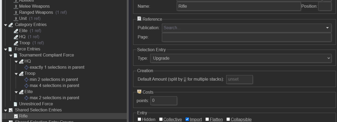Click the constraint icon for exactly 1 selections
337x122 pixels.
coord(26,67)
